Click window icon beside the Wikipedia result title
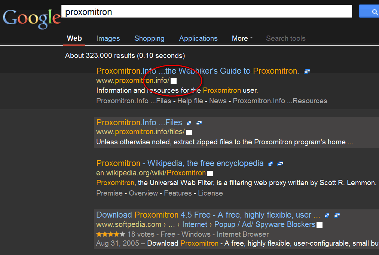Viewport: 379px width, 255px height. click(x=280, y=164)
